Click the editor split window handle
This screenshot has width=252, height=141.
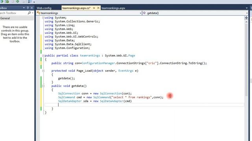(246, 18)
